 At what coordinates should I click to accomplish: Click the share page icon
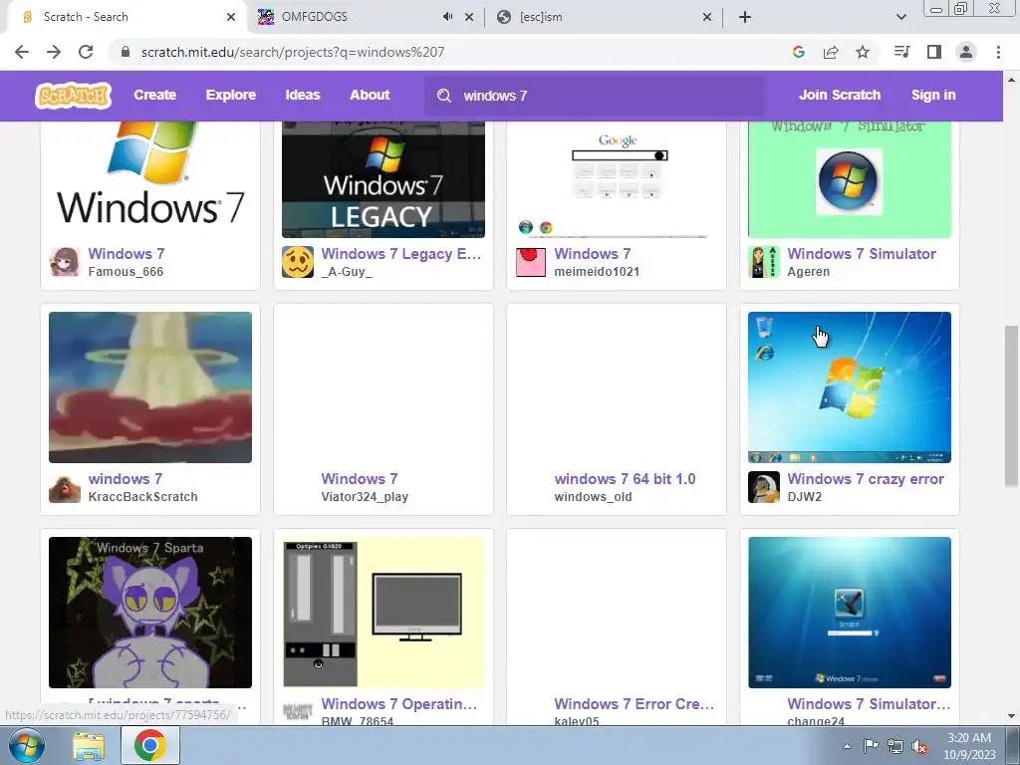click(831, 52)
